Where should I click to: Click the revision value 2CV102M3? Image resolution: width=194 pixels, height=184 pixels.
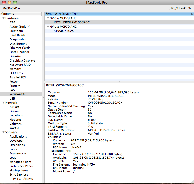95,99
